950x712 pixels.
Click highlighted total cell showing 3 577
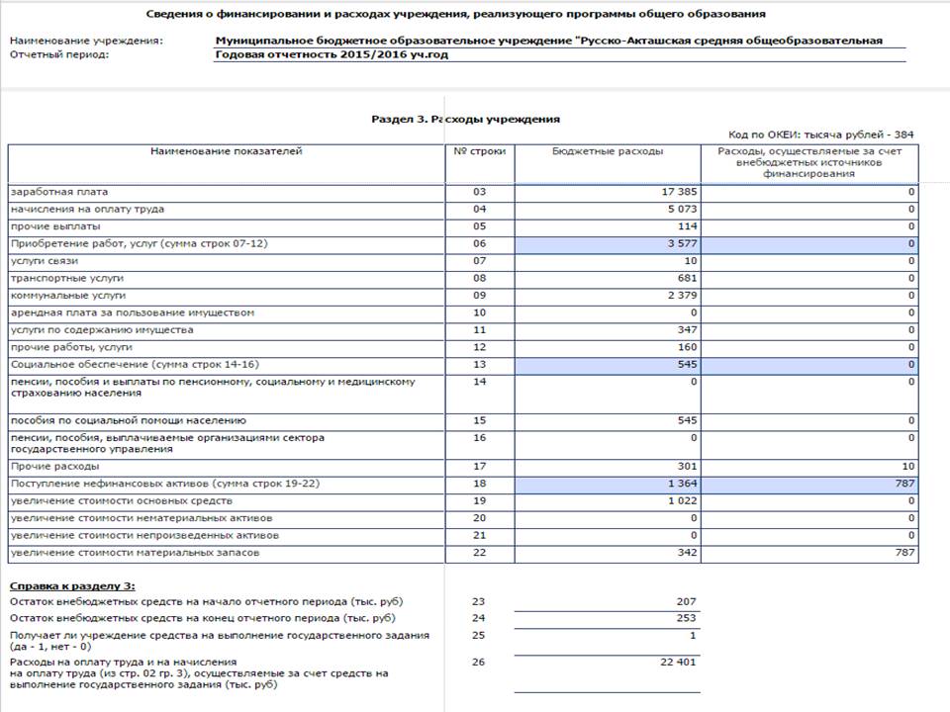[x=607, y=244]
